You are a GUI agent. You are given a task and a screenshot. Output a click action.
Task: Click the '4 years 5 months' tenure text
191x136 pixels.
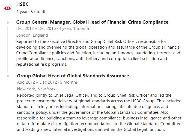(32, 12)
